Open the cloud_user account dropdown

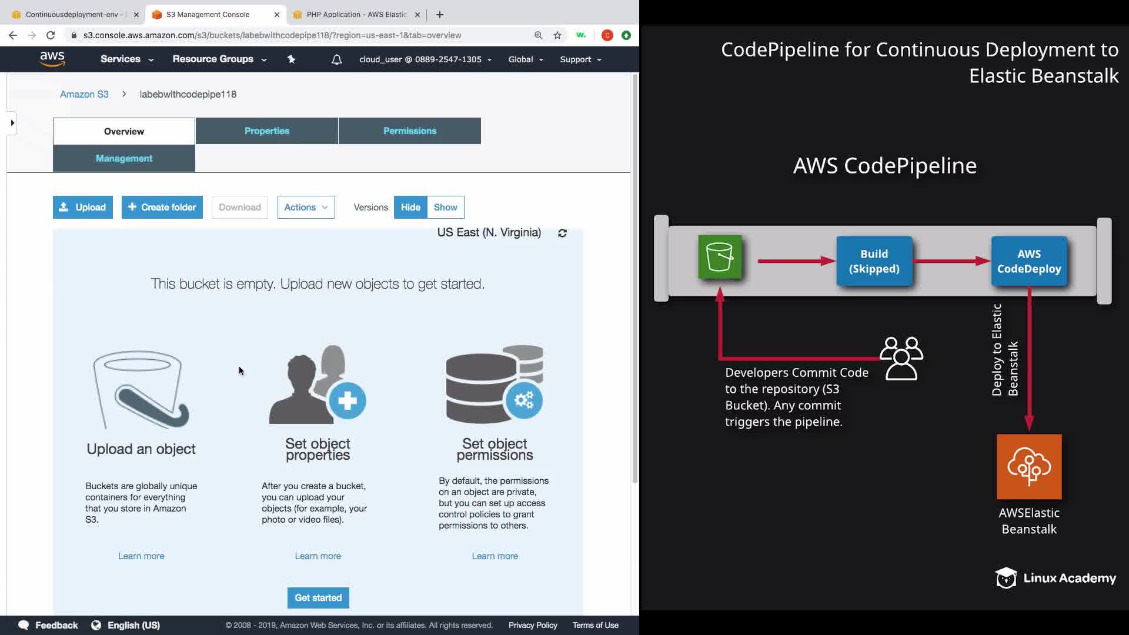[x=425, y=59]
